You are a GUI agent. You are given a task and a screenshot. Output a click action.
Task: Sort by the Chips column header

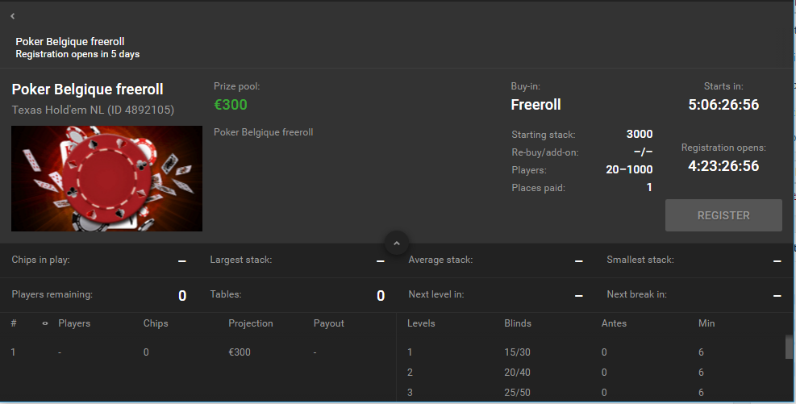tap(156, 323)
